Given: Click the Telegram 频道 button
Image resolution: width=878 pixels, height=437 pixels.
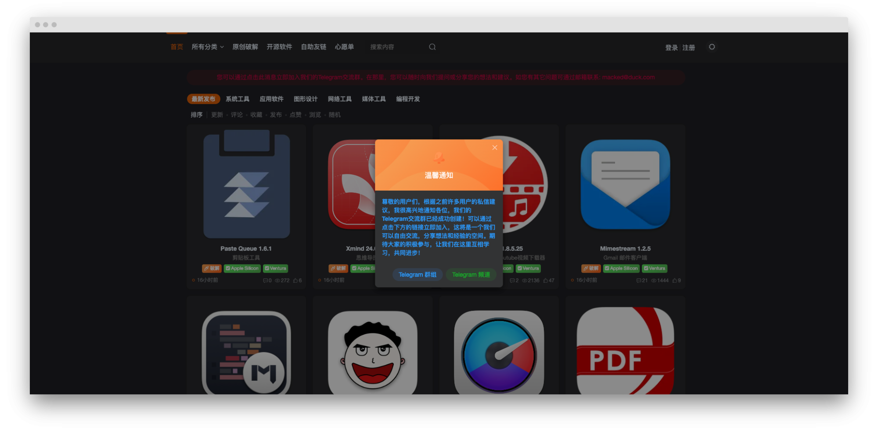Looking at the screenshot, I should [471, 274].
